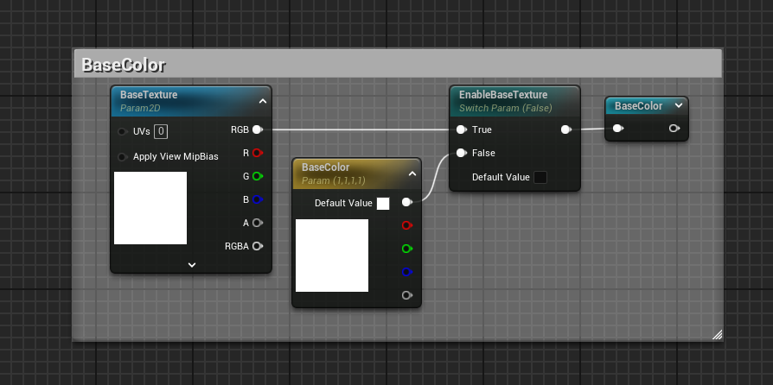Click the red output pin of BaseColor Param
This screenshot has width=773, height=385.
406,225
